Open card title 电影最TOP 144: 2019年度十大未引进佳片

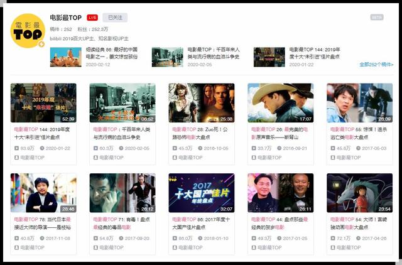(42, 133)
